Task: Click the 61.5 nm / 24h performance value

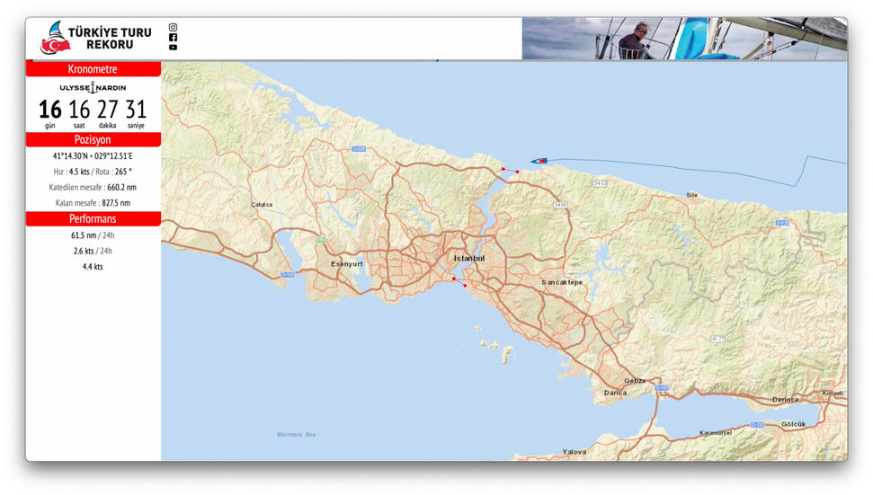Action: click(x=93, y=235)
